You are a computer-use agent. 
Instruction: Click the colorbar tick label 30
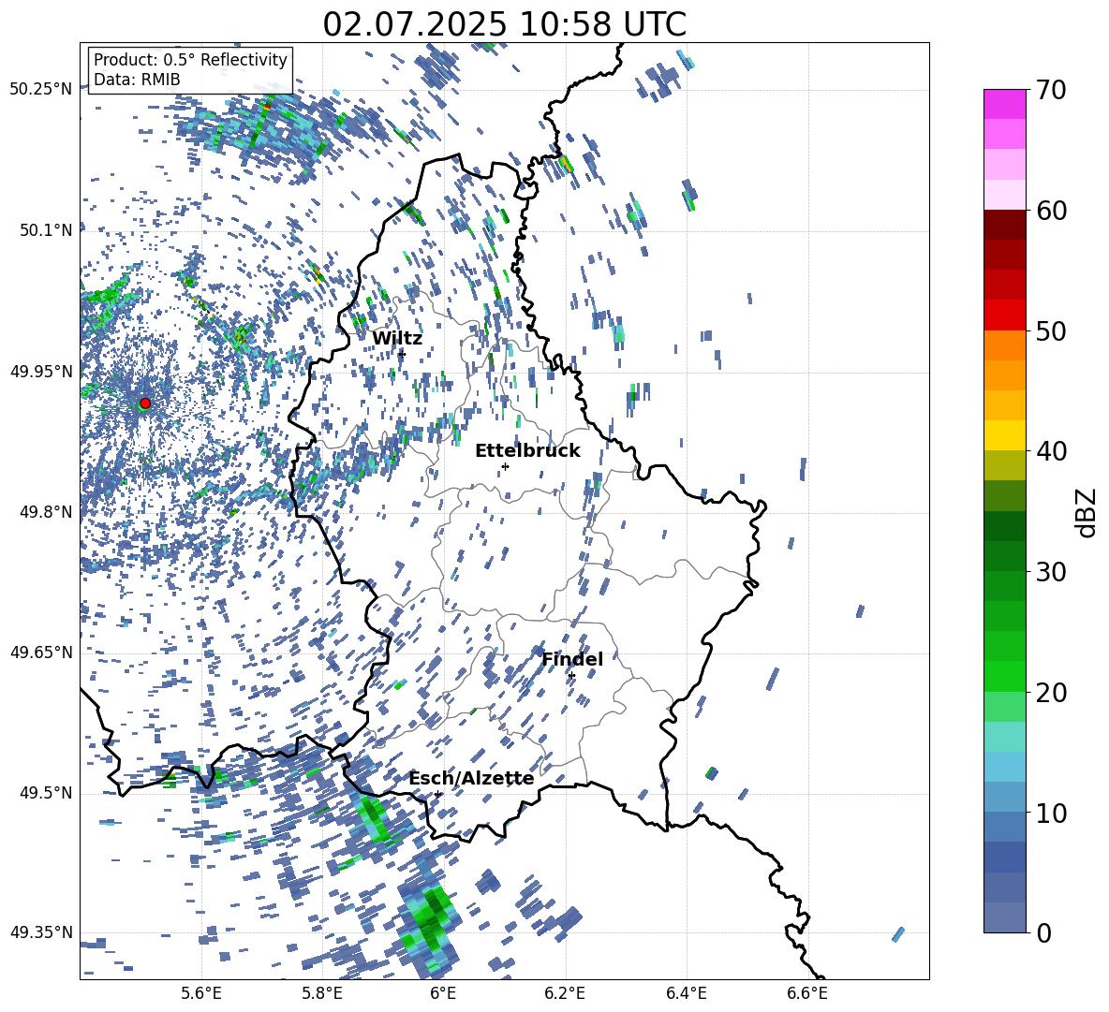coord(1050,572)
